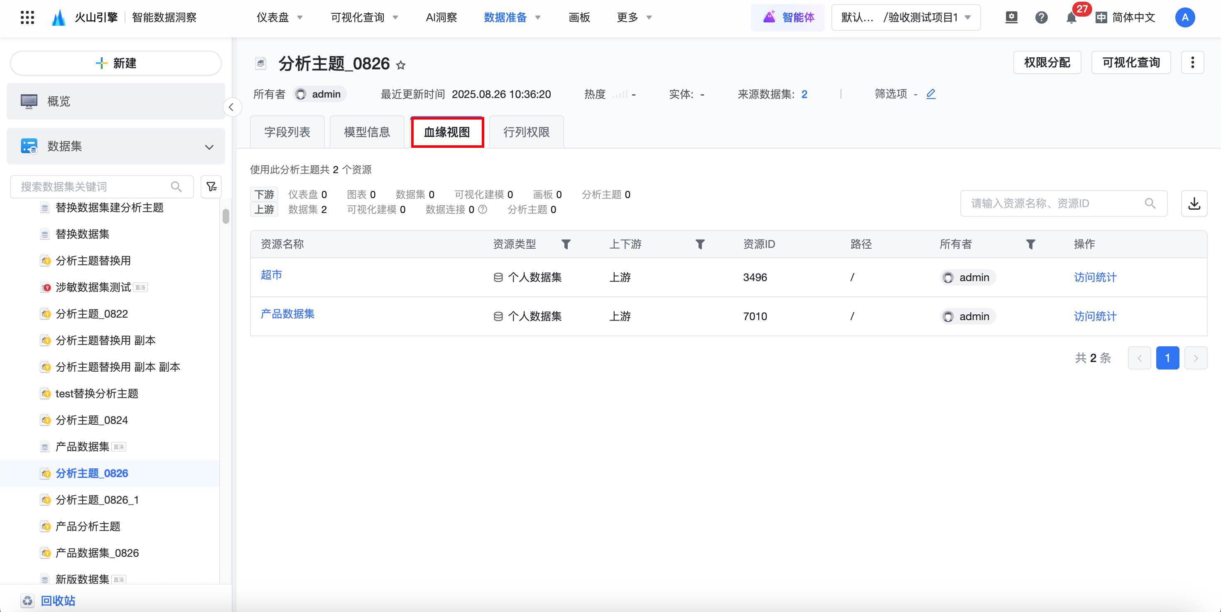Viewport: 1221px width, 612px height.
Task: Switch to the 字段列表 tab
Action: tap(287, 132)
